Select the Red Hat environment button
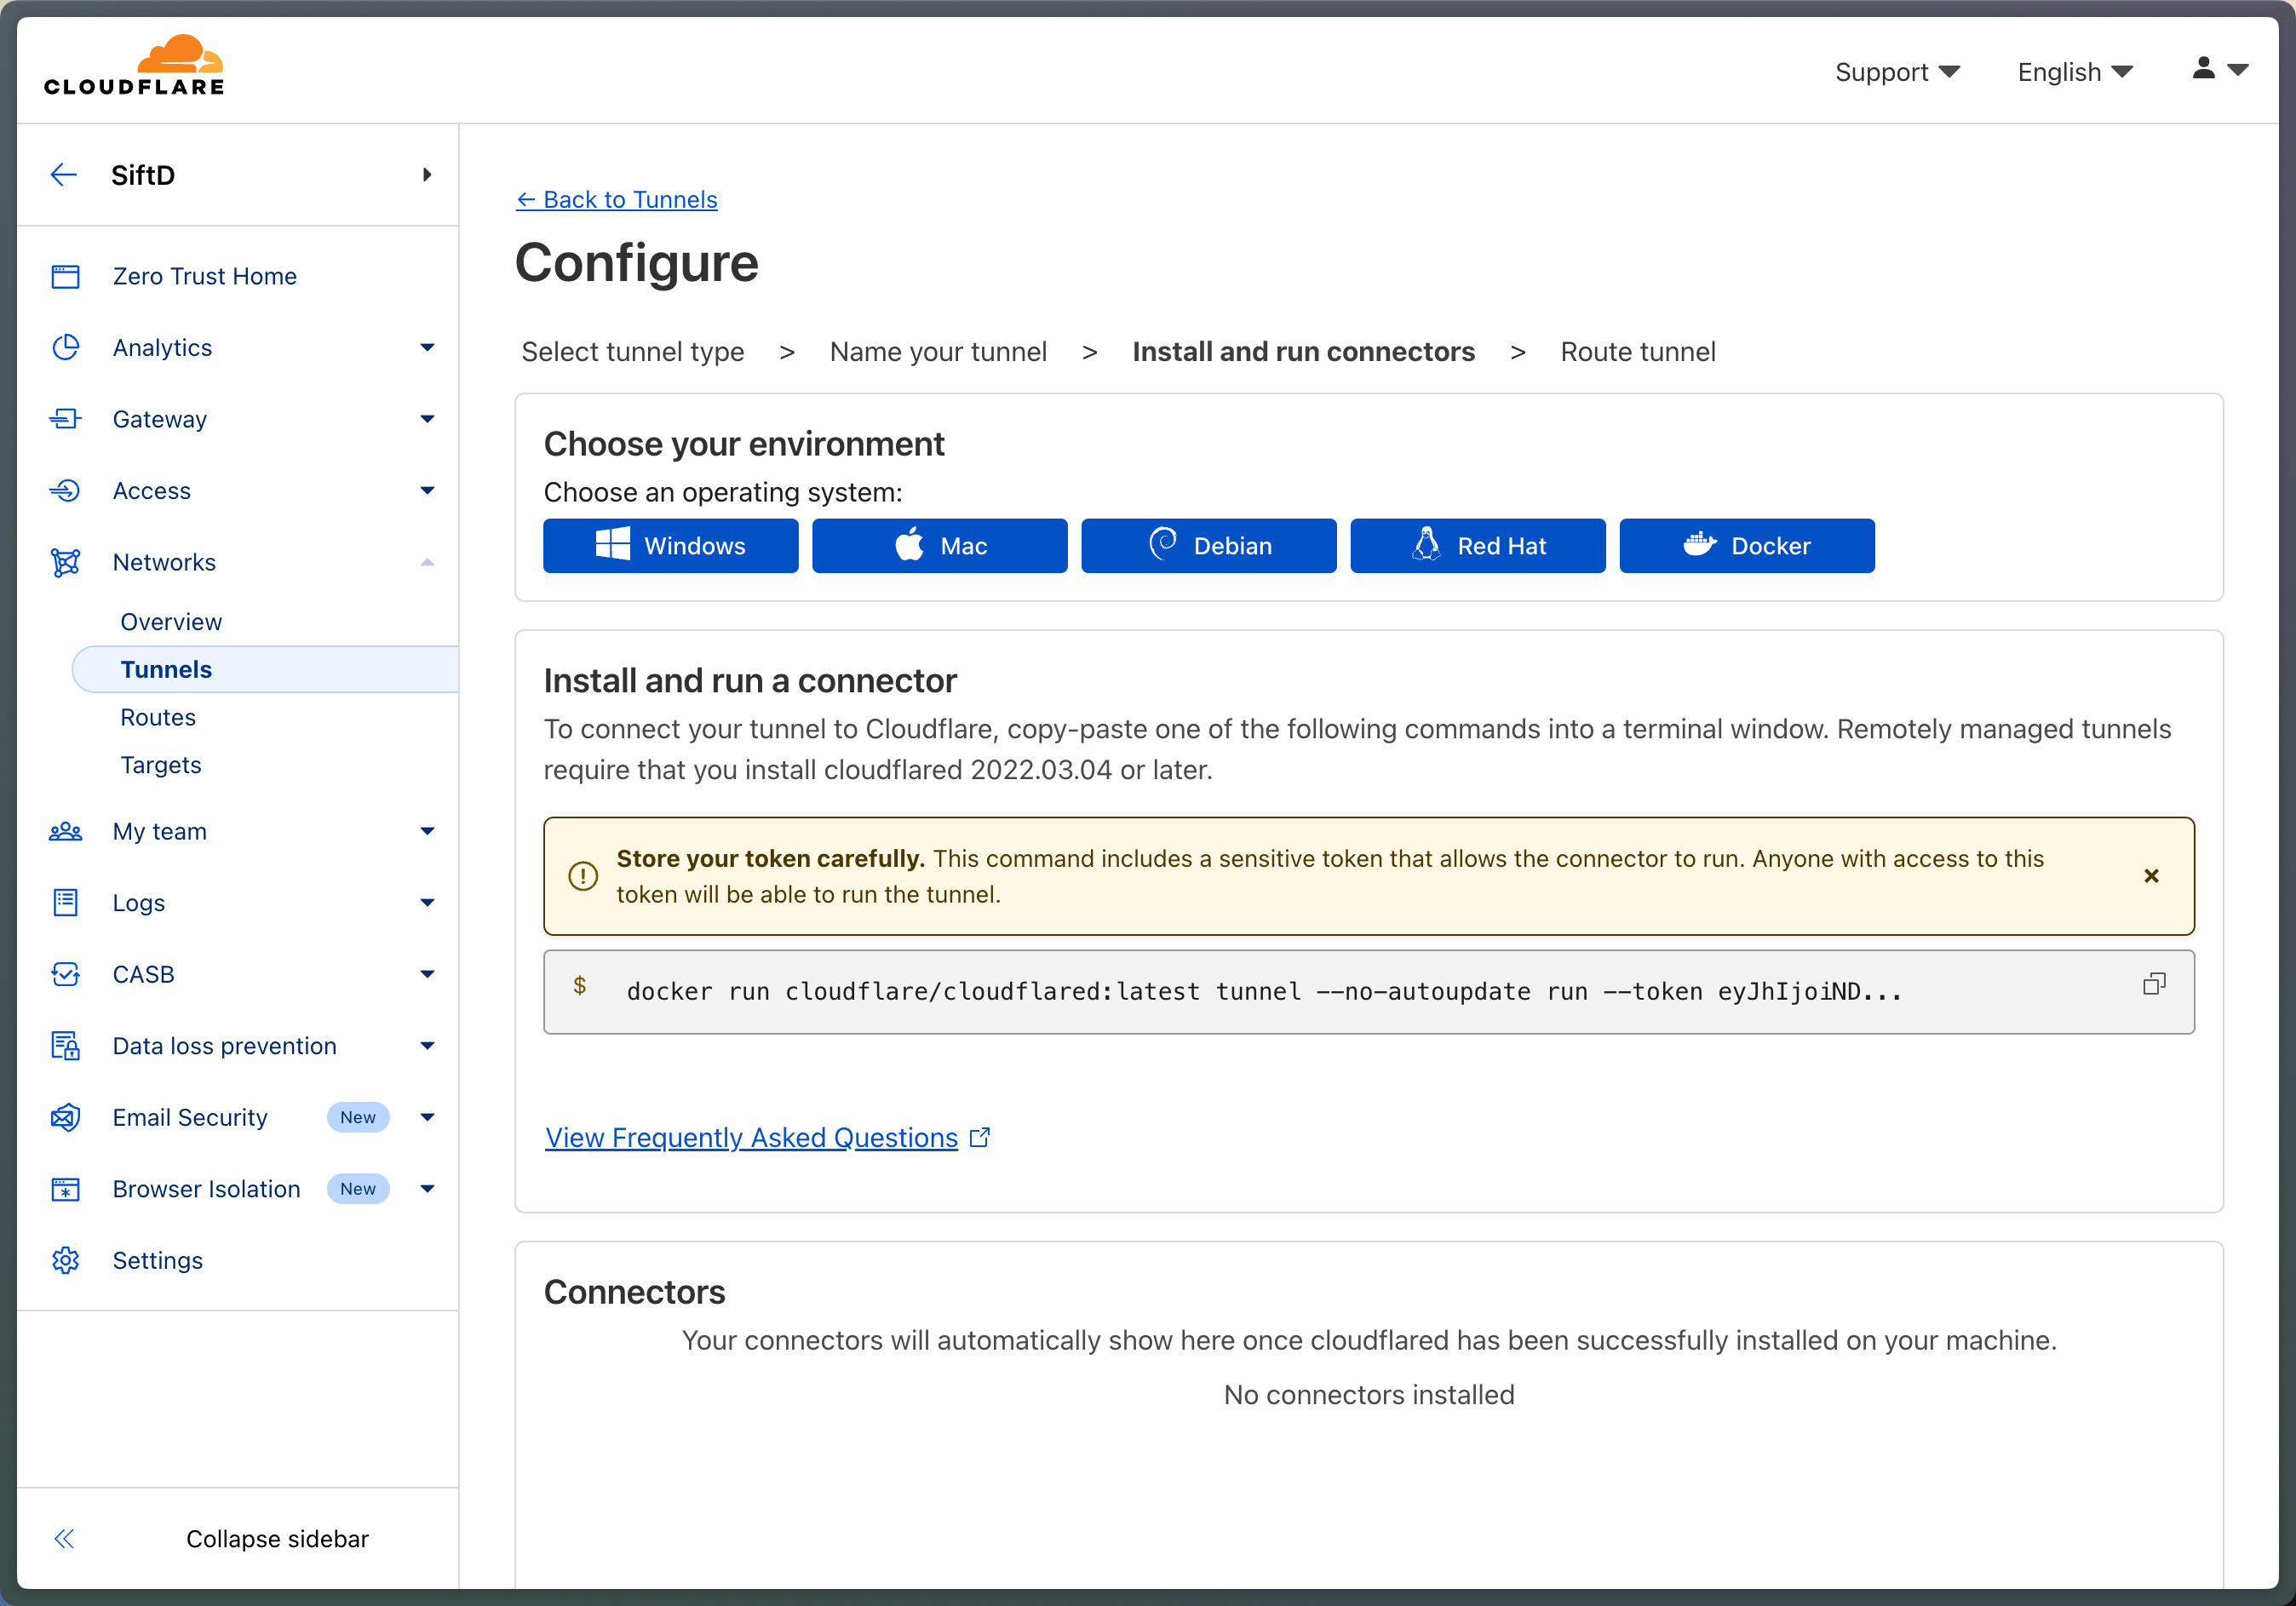Screen dimensions: 2296x1606 click(x=1477, y=546)
